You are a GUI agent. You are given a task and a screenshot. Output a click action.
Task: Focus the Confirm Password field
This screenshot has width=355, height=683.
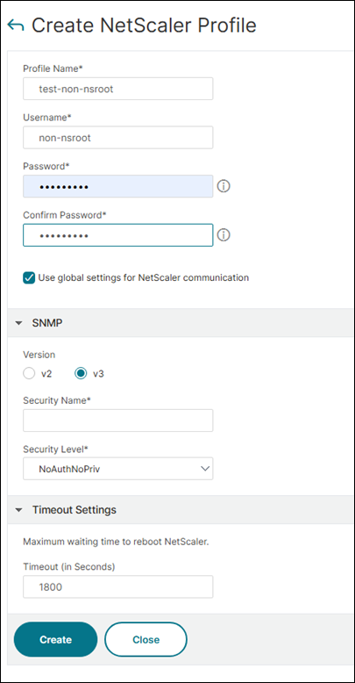pos(118,235)
